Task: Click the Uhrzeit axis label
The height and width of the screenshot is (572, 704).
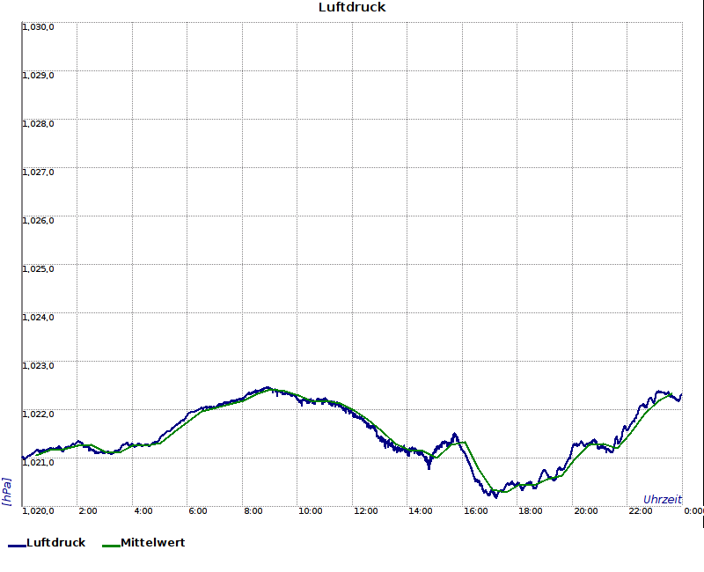Action: click(663, 499)
